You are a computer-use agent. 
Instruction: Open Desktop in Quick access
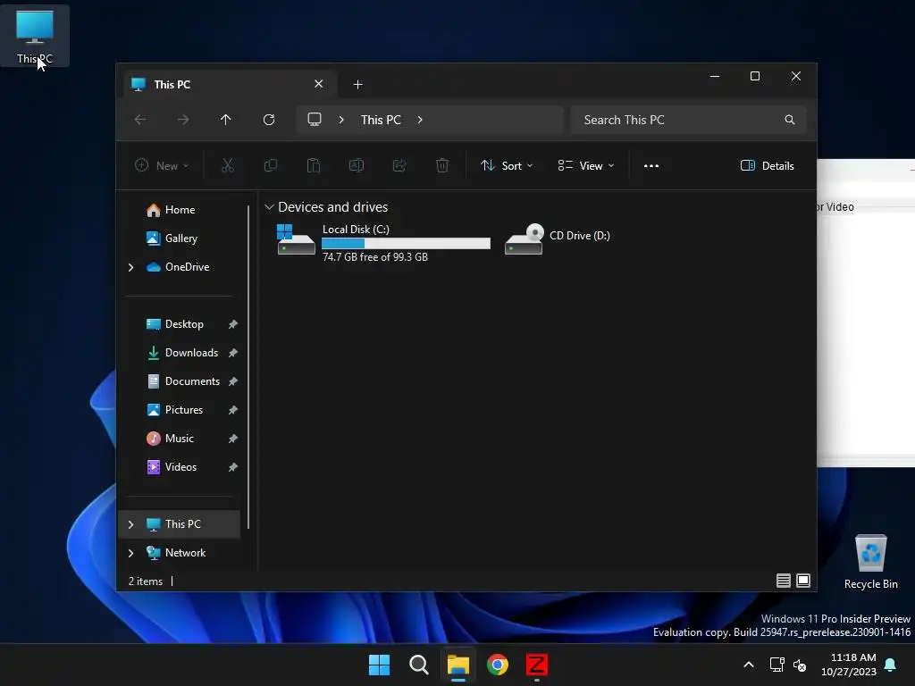tap(184, 323)
